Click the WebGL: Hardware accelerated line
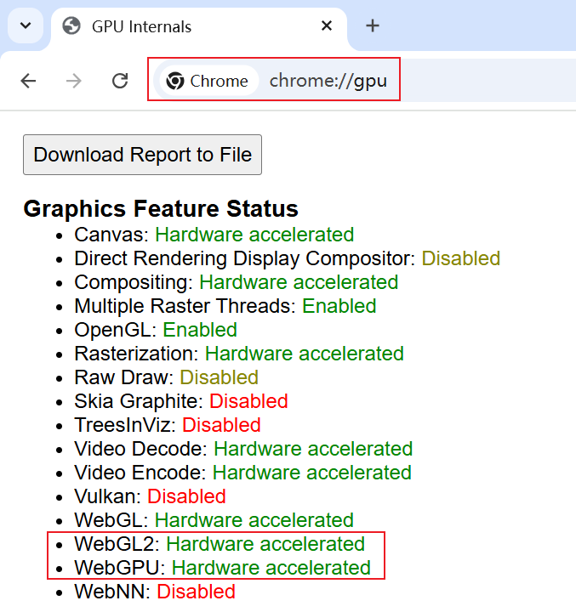The height and width of the screenshot is (612, 576). point(214,521)
